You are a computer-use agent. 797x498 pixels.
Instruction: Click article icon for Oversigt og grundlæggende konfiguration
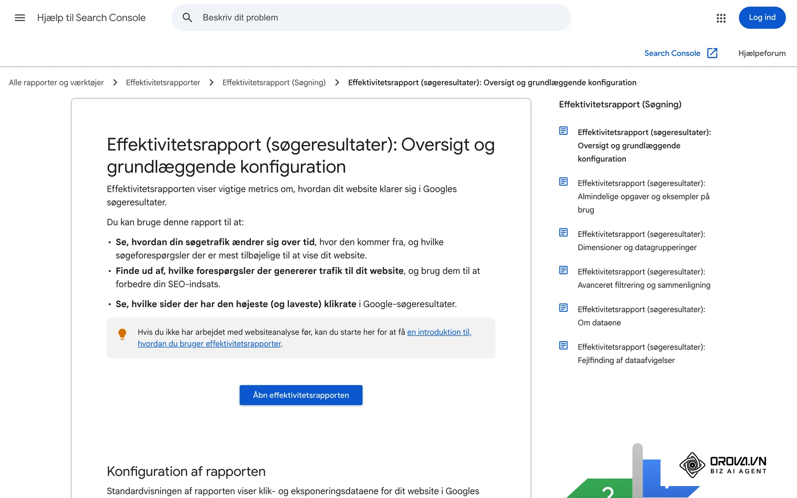pyautogui.click(x=563, y=131)
